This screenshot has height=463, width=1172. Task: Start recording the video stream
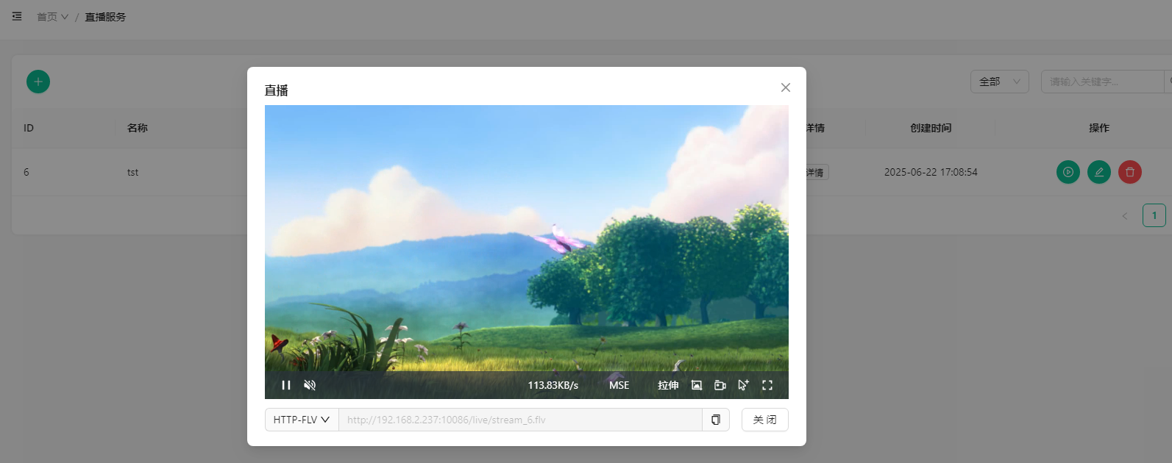(720, 385)
